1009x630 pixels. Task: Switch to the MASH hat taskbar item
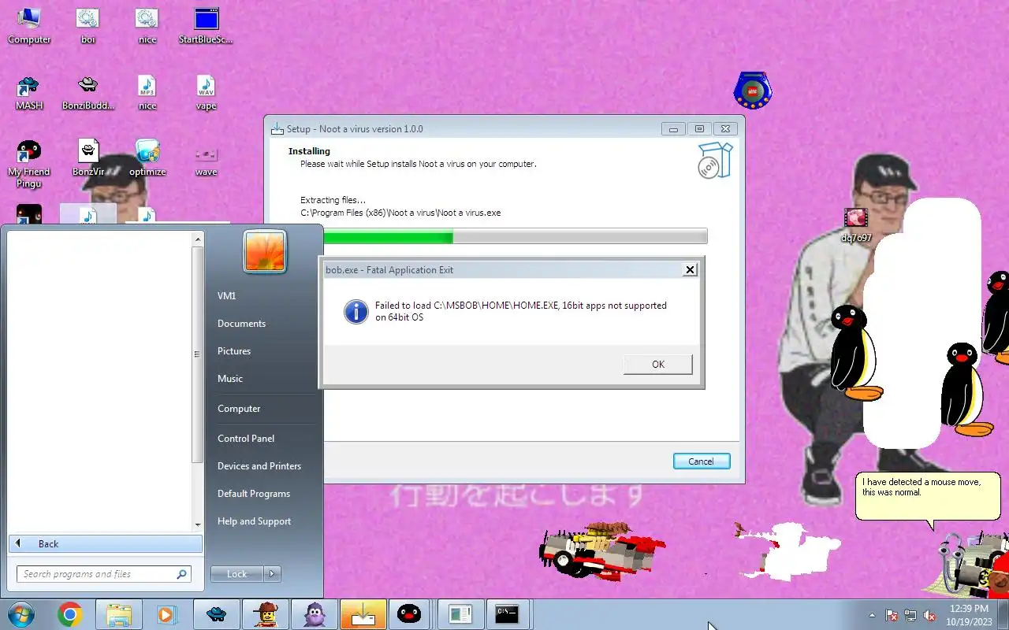[x=216, y=614]
